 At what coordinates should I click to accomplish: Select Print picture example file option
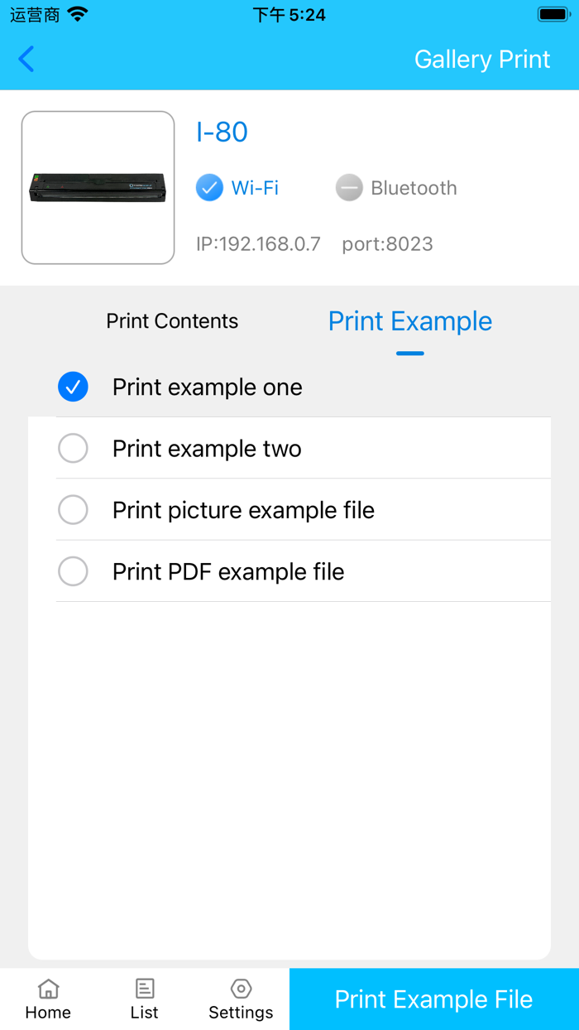(73, 509)
